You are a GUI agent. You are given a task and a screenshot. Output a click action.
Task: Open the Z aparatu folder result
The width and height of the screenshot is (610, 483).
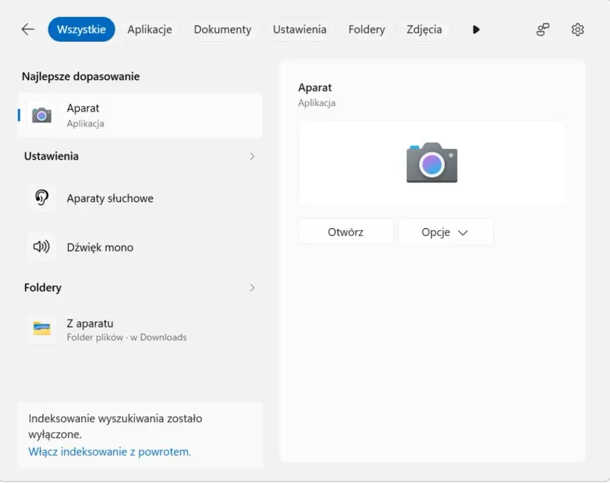tap(140, 329)
